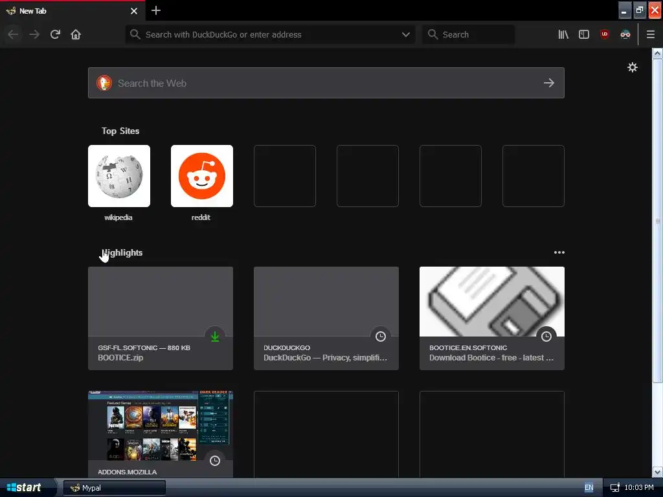Viewport: 663px width, 497px height.
Task: Go forward with the forward arrow
Action: [34, 35]
